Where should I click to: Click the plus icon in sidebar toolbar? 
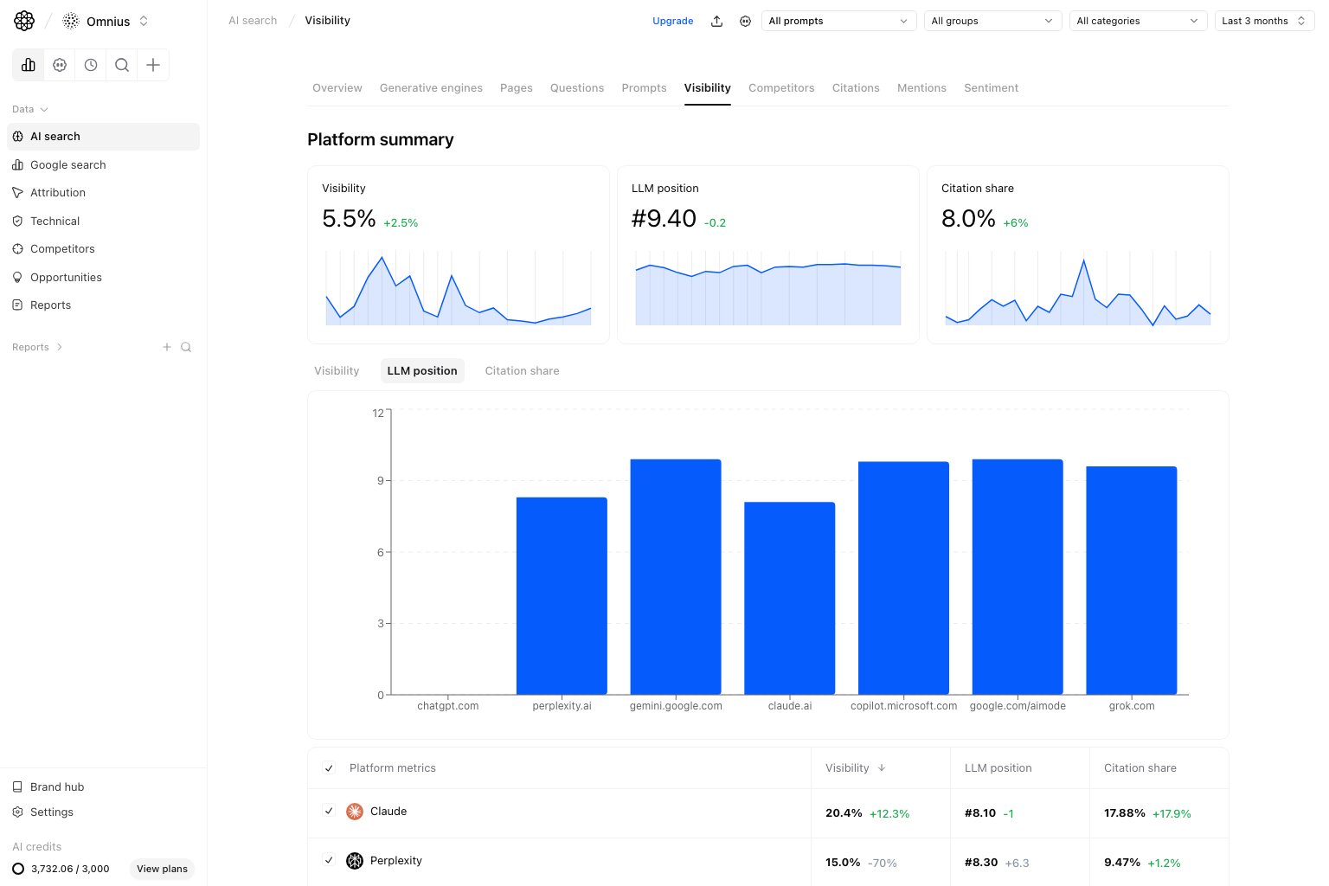click(153, 65)
